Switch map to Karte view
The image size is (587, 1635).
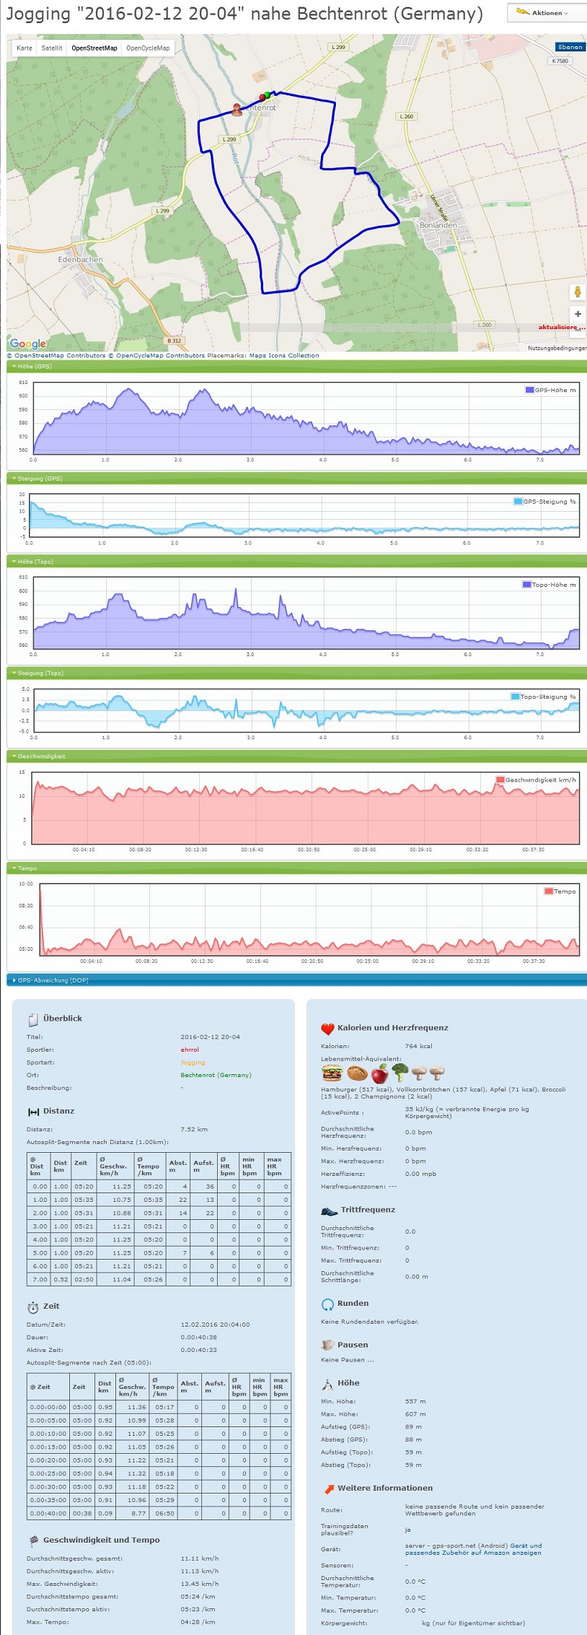pyautogui.click(x=25, y=48)
